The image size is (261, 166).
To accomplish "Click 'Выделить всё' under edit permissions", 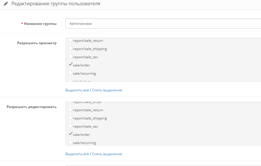I will [x=77, y=154].
